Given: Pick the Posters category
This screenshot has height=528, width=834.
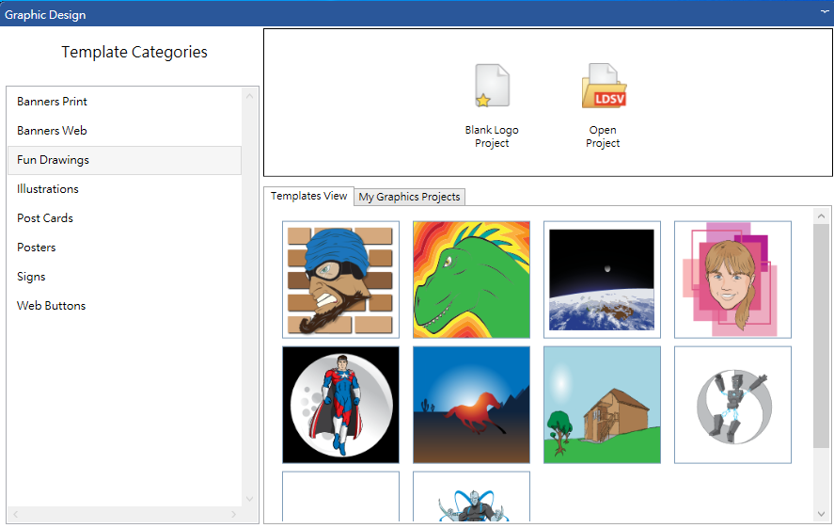Looking at the screenshot, I should point(124,248).
